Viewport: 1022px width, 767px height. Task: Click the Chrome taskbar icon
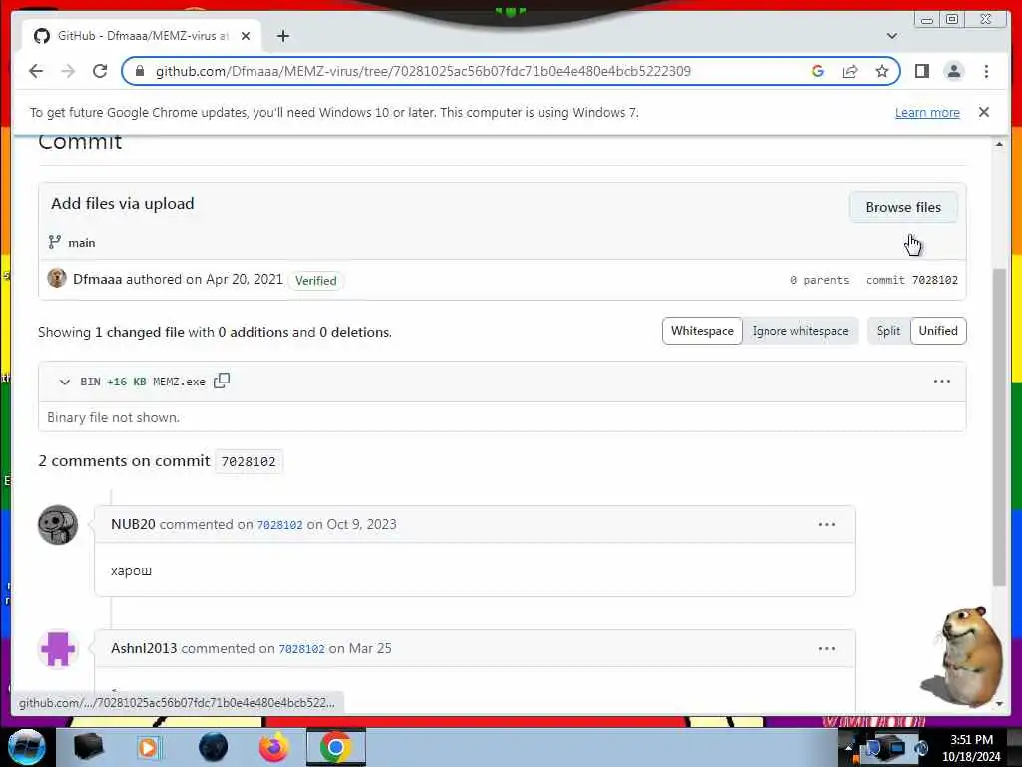point(336,747)
